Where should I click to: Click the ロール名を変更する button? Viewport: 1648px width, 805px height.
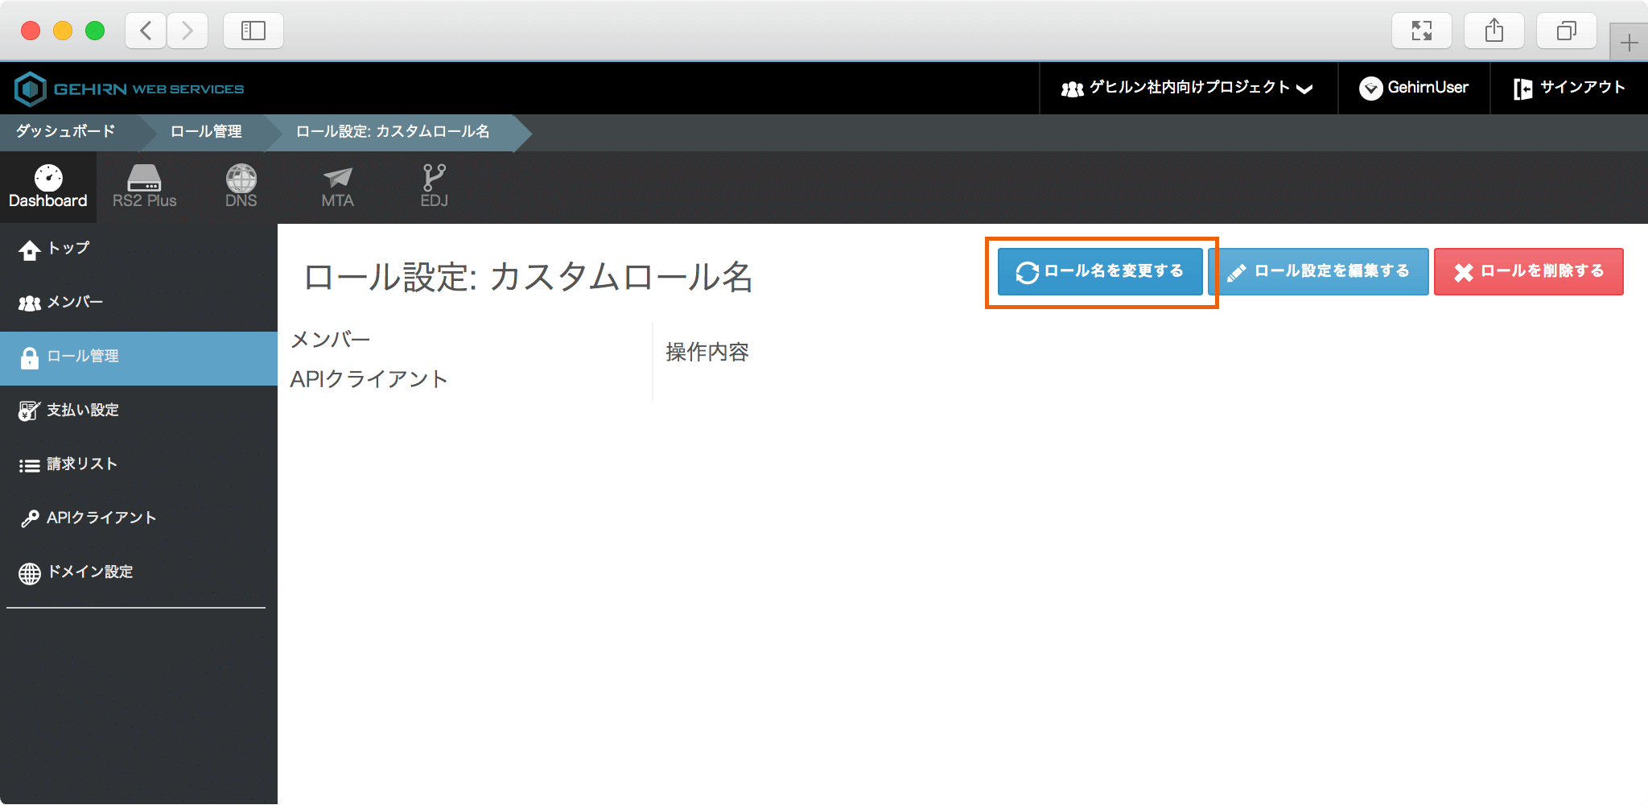point(1100,271)
